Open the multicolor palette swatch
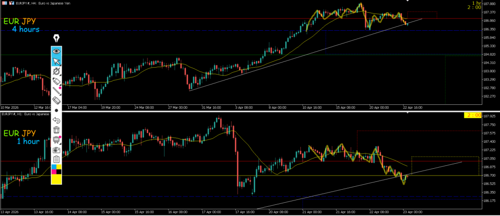Image resolution: width=500 pixels, height=216 pixels. click(x=57, y=169)
